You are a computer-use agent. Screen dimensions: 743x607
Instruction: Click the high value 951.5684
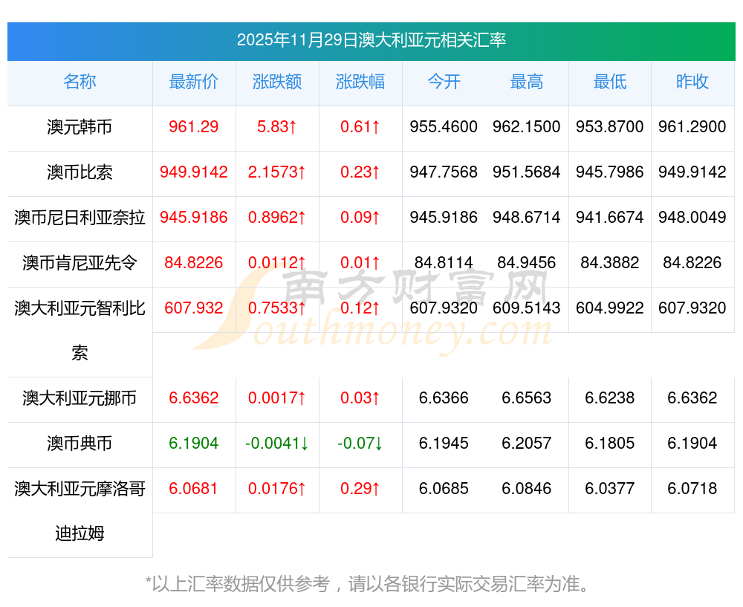click(x=527, y=172)
